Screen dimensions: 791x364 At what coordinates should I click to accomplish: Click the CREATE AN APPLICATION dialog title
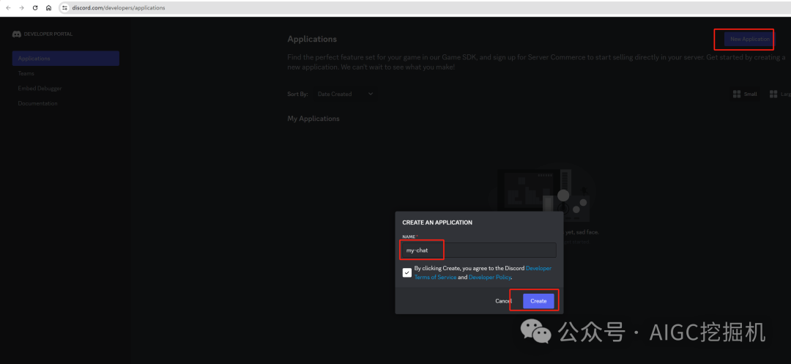click(437, 223)
